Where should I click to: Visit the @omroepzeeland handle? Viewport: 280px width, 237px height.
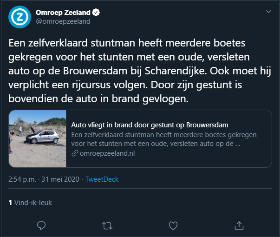point(63,21)
